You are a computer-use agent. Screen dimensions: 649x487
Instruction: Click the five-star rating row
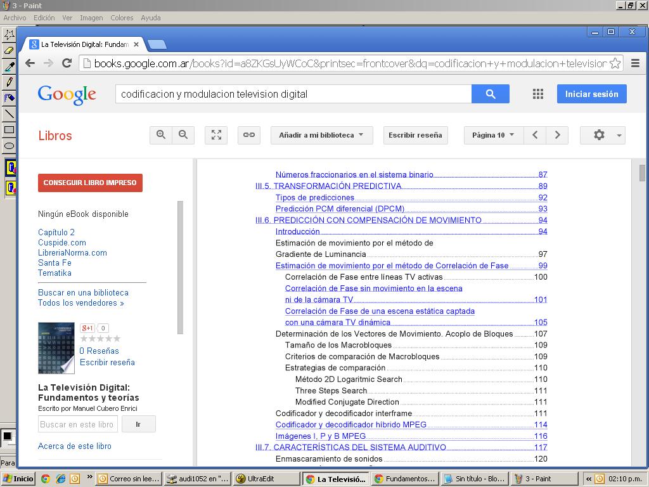pos(101,339)
